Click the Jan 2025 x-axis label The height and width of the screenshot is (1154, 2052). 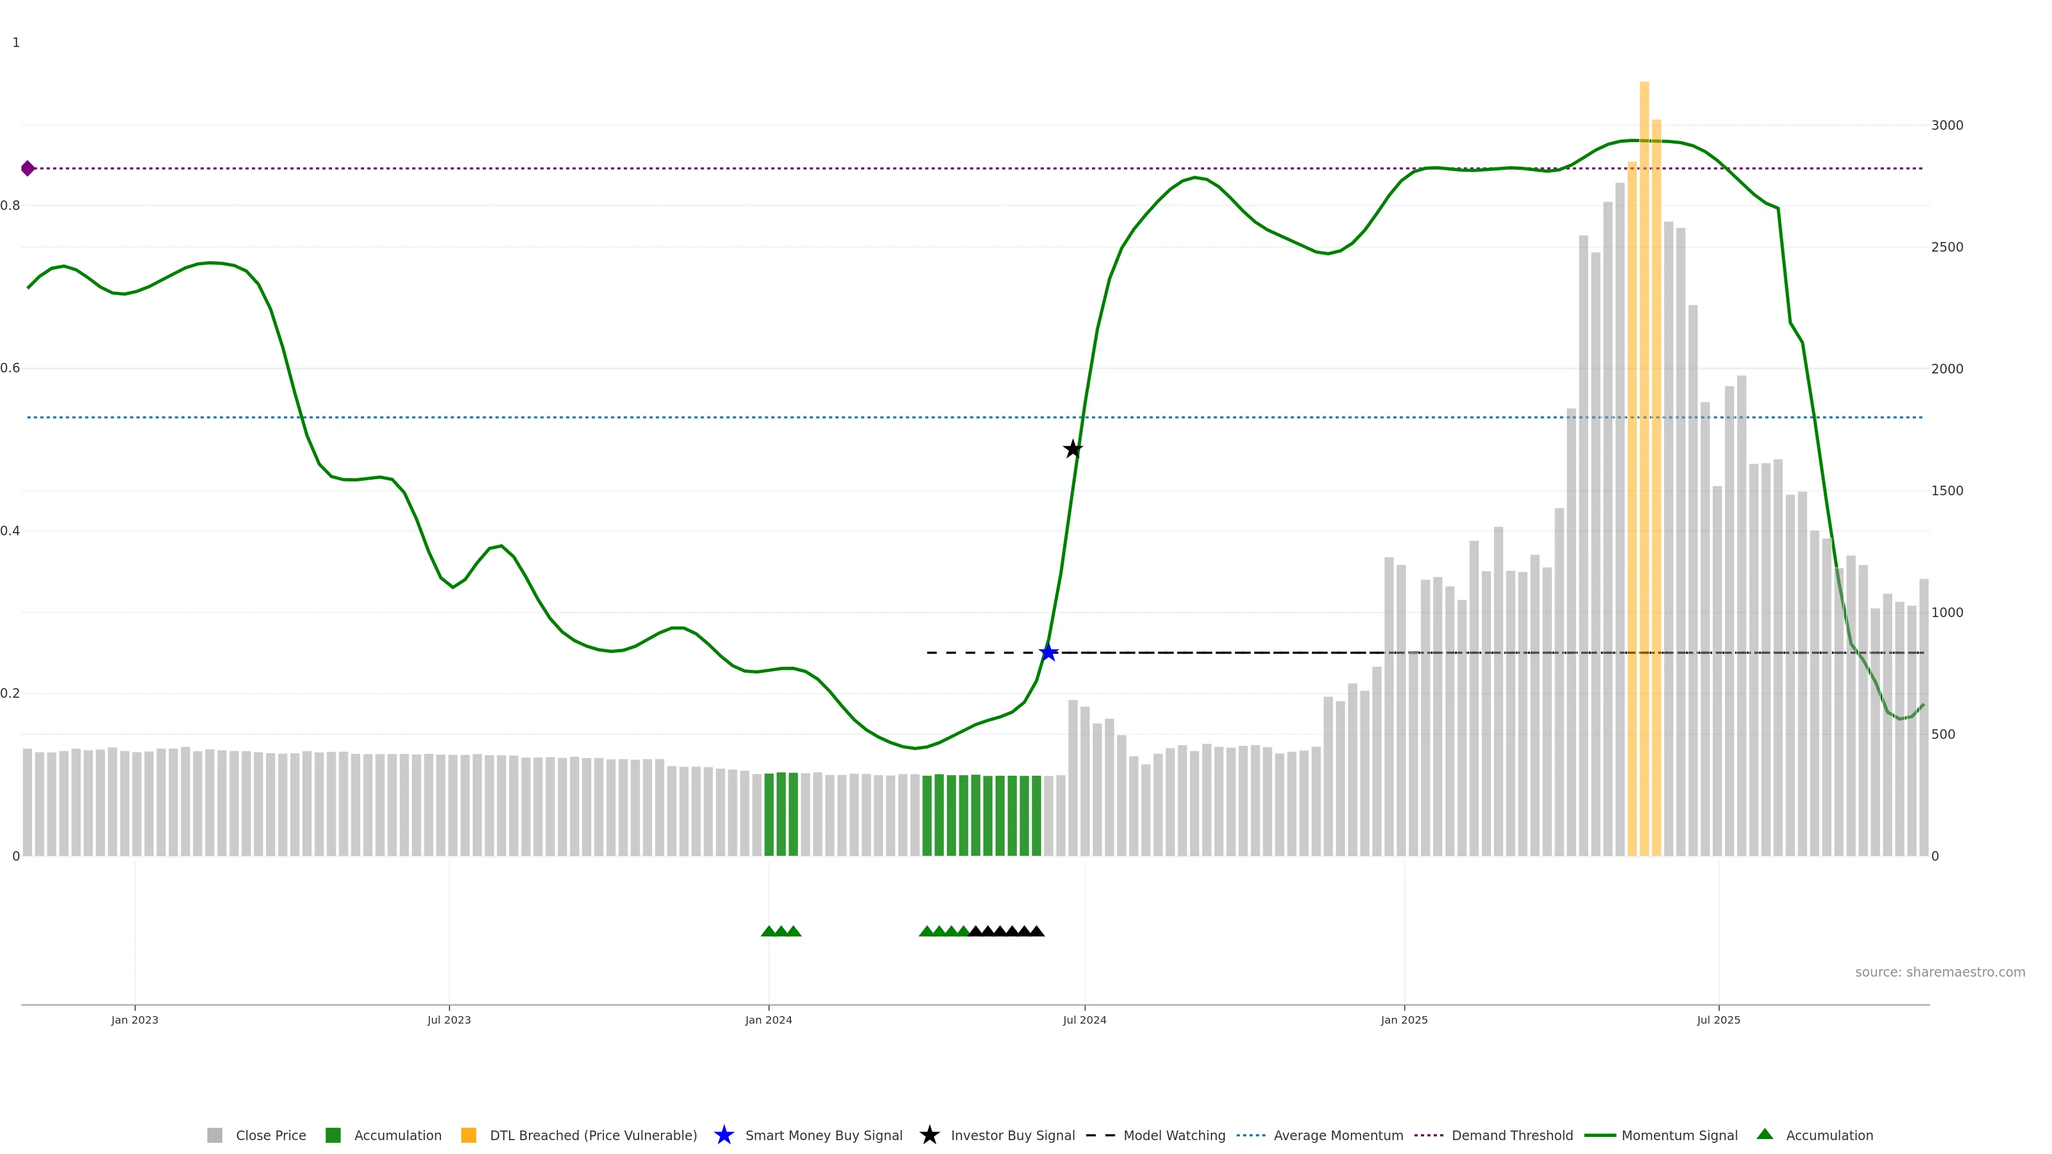click(x=1404, y=1019)
